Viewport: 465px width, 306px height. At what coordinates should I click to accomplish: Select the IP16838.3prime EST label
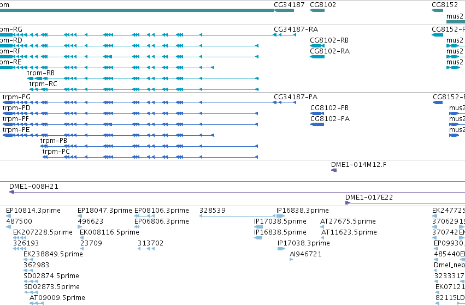coord(303,211)
